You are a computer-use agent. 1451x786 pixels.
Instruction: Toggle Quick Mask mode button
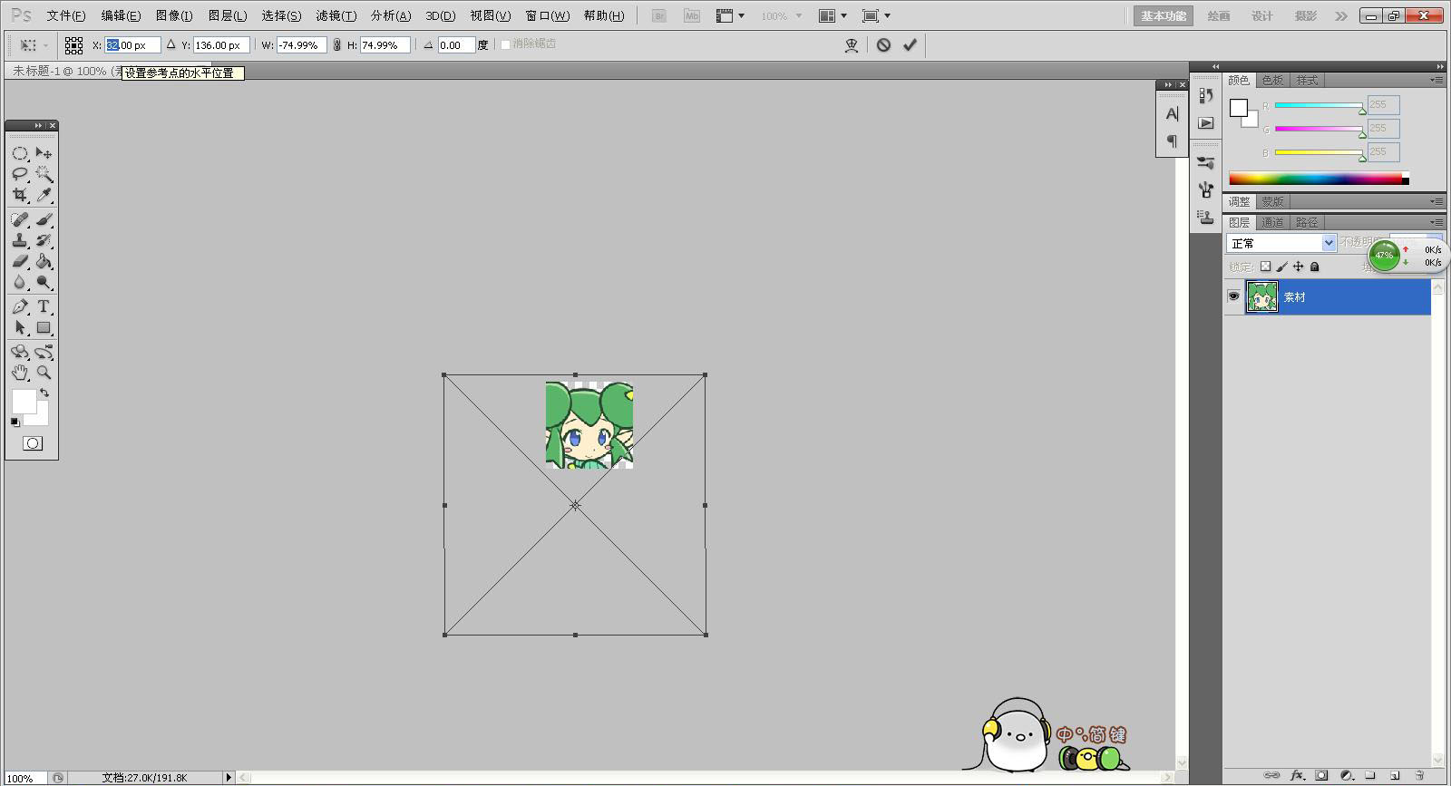pos(33,443)
